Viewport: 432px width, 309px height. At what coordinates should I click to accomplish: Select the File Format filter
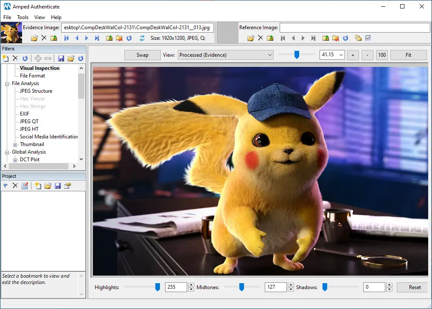point(33,76)
